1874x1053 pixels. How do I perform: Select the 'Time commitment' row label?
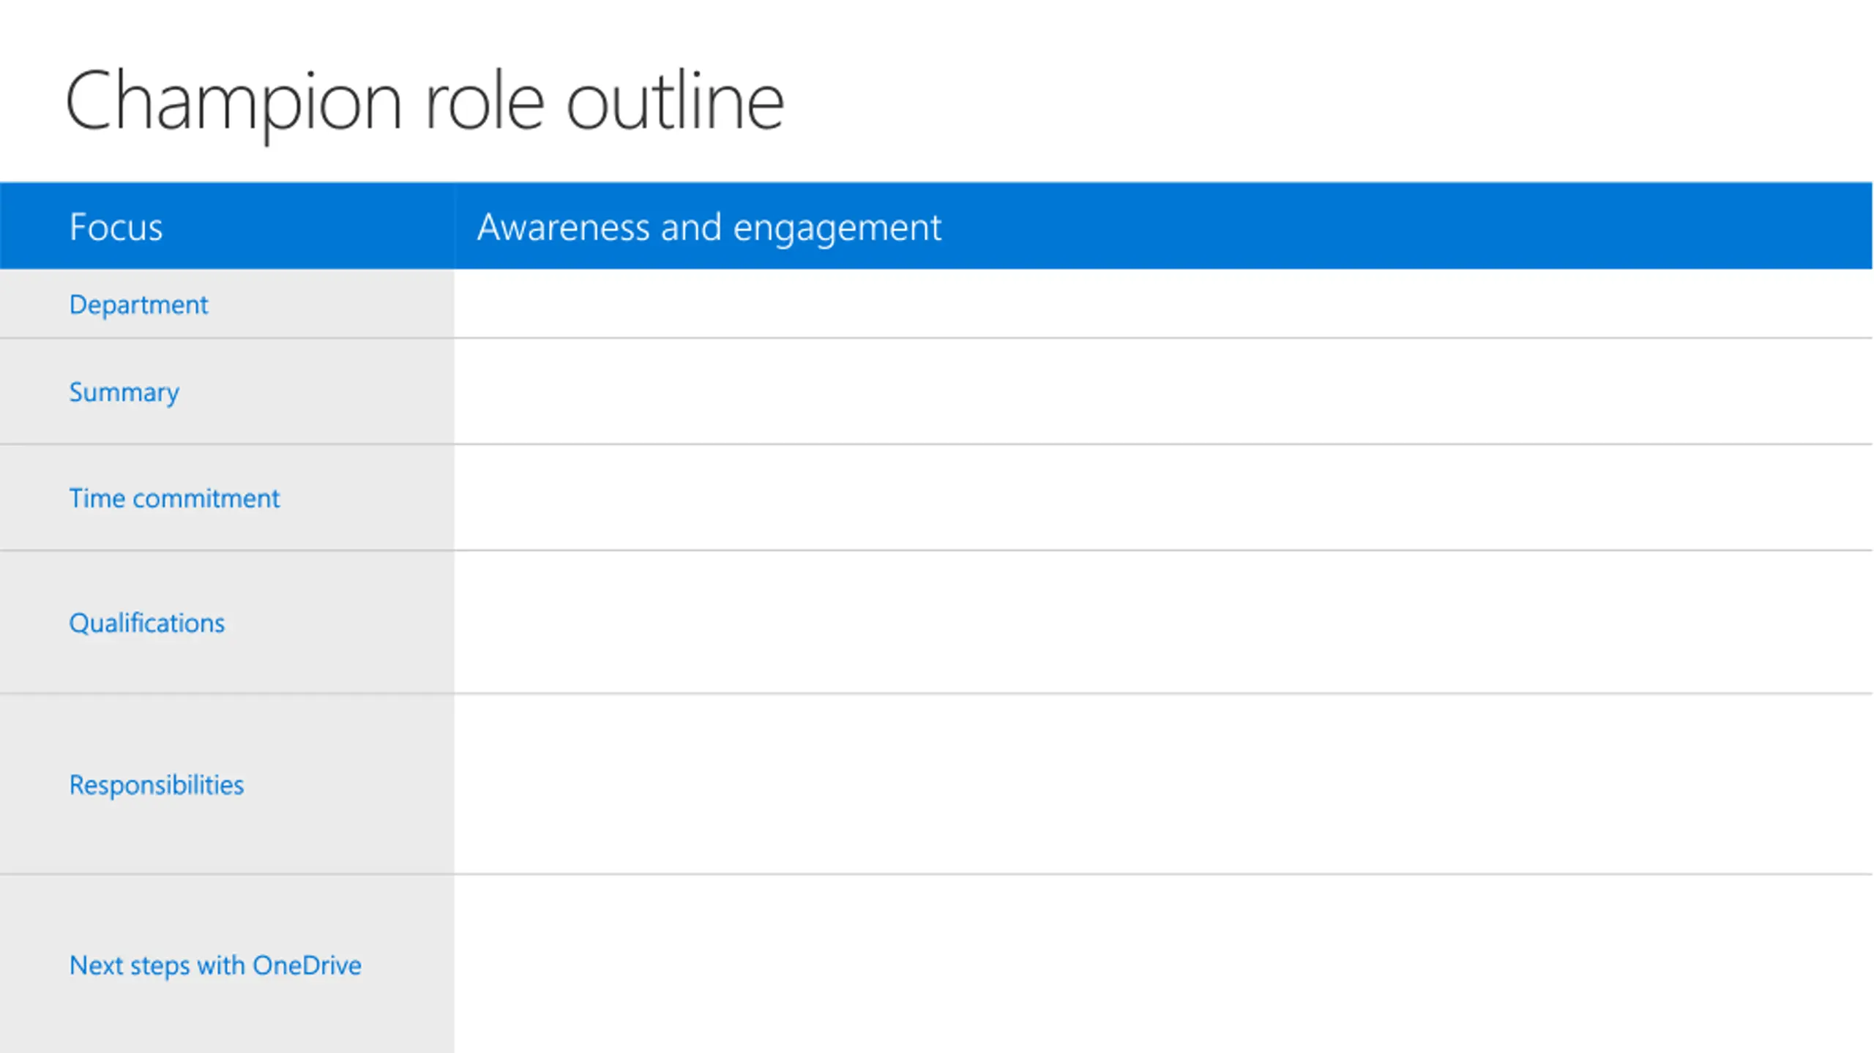coord(174,498)
